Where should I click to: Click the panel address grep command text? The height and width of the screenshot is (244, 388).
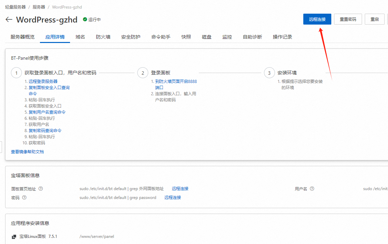coord(122,189)
